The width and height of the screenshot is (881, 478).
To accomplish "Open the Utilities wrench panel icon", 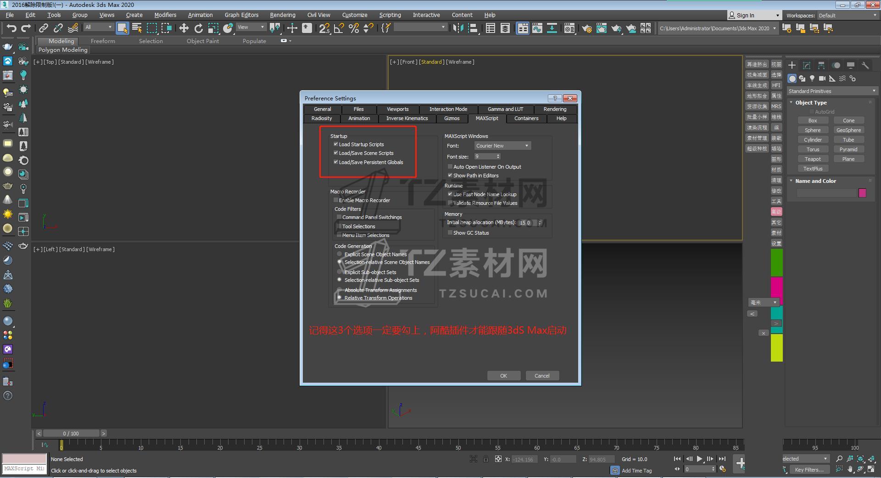I will pos(865,66).
